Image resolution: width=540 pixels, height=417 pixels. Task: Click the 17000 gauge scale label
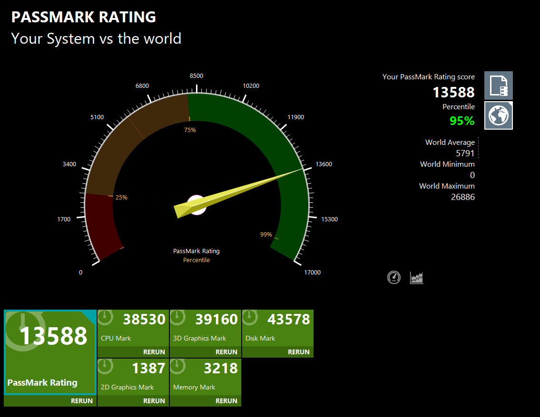[312, 272]
